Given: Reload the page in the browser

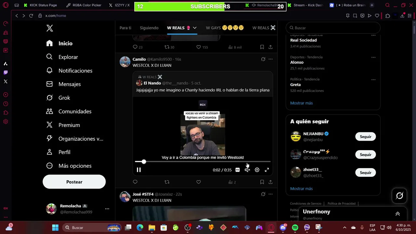Looking at the screenshot, I should pos(31,16).
